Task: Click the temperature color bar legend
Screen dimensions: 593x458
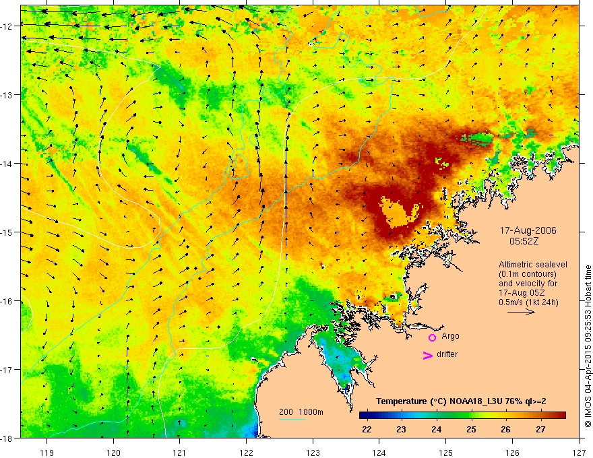Action: click(462, 416)
